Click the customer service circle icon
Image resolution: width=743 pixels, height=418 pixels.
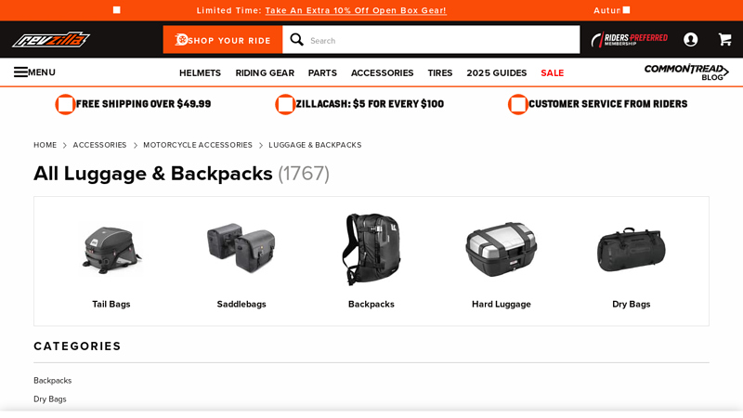point(518,104)
